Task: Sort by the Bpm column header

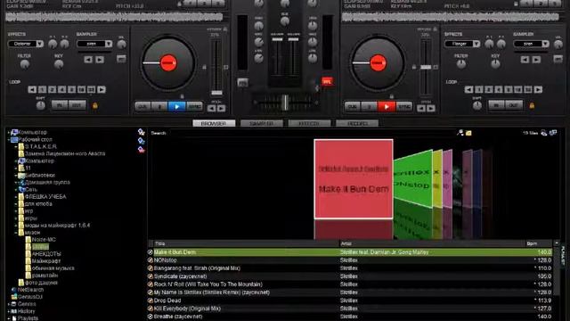Action: click(x=539, y=243)
